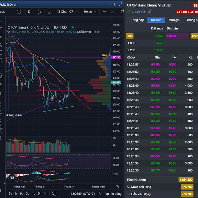Click Tháng 4 label on time axis
198x198 pixels.
[69, 187]
